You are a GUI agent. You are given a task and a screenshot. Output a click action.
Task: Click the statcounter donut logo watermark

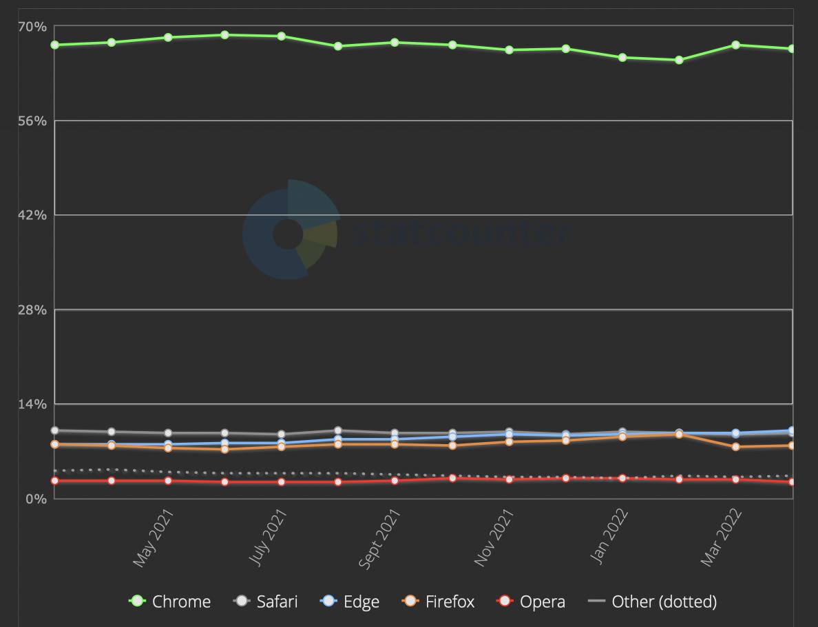(x=290, y=232)
